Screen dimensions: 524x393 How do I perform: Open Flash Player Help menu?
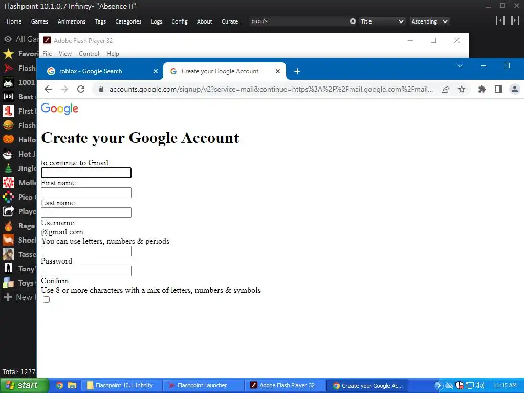pos(113,53)
